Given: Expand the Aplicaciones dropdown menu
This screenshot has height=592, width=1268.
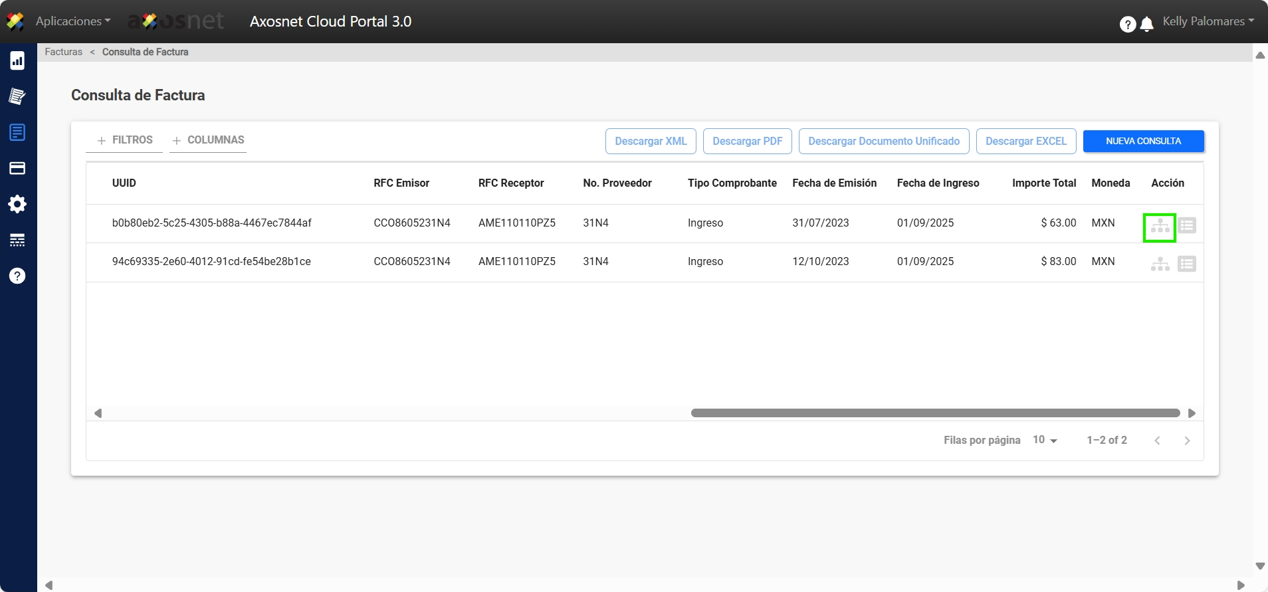Looking at the screenshot, I should [72, 21].
